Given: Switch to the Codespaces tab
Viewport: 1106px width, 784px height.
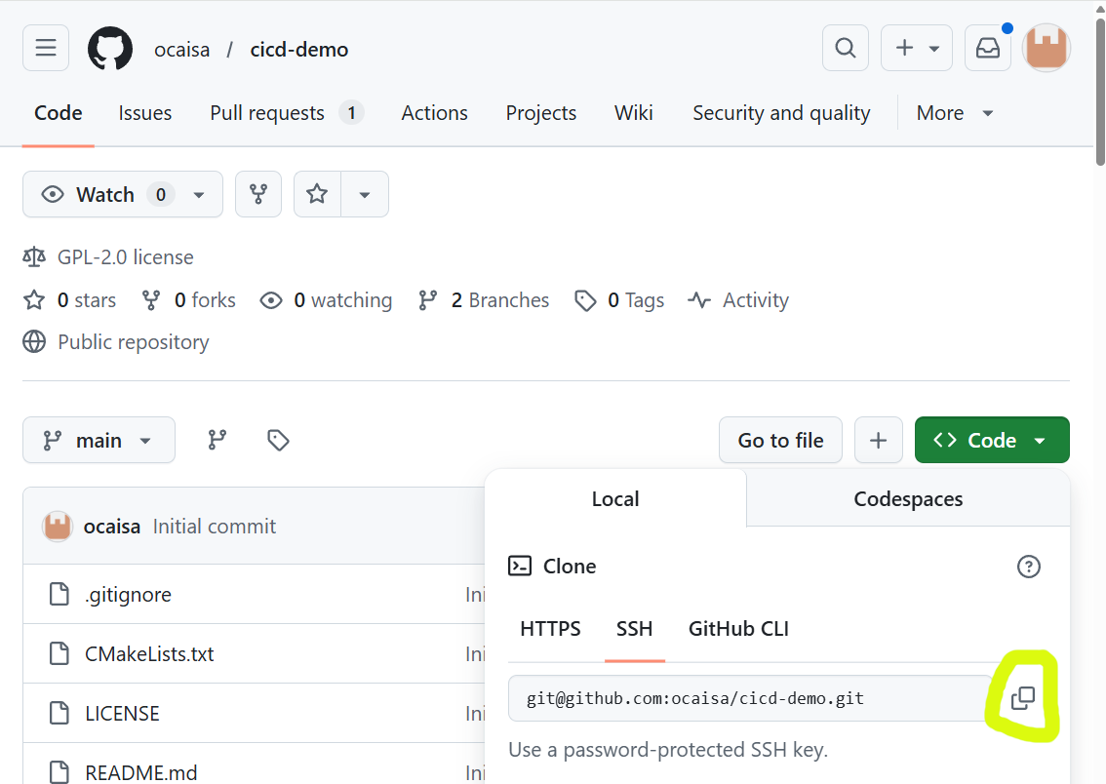Looking at the screenshot, I should [908, 498].
